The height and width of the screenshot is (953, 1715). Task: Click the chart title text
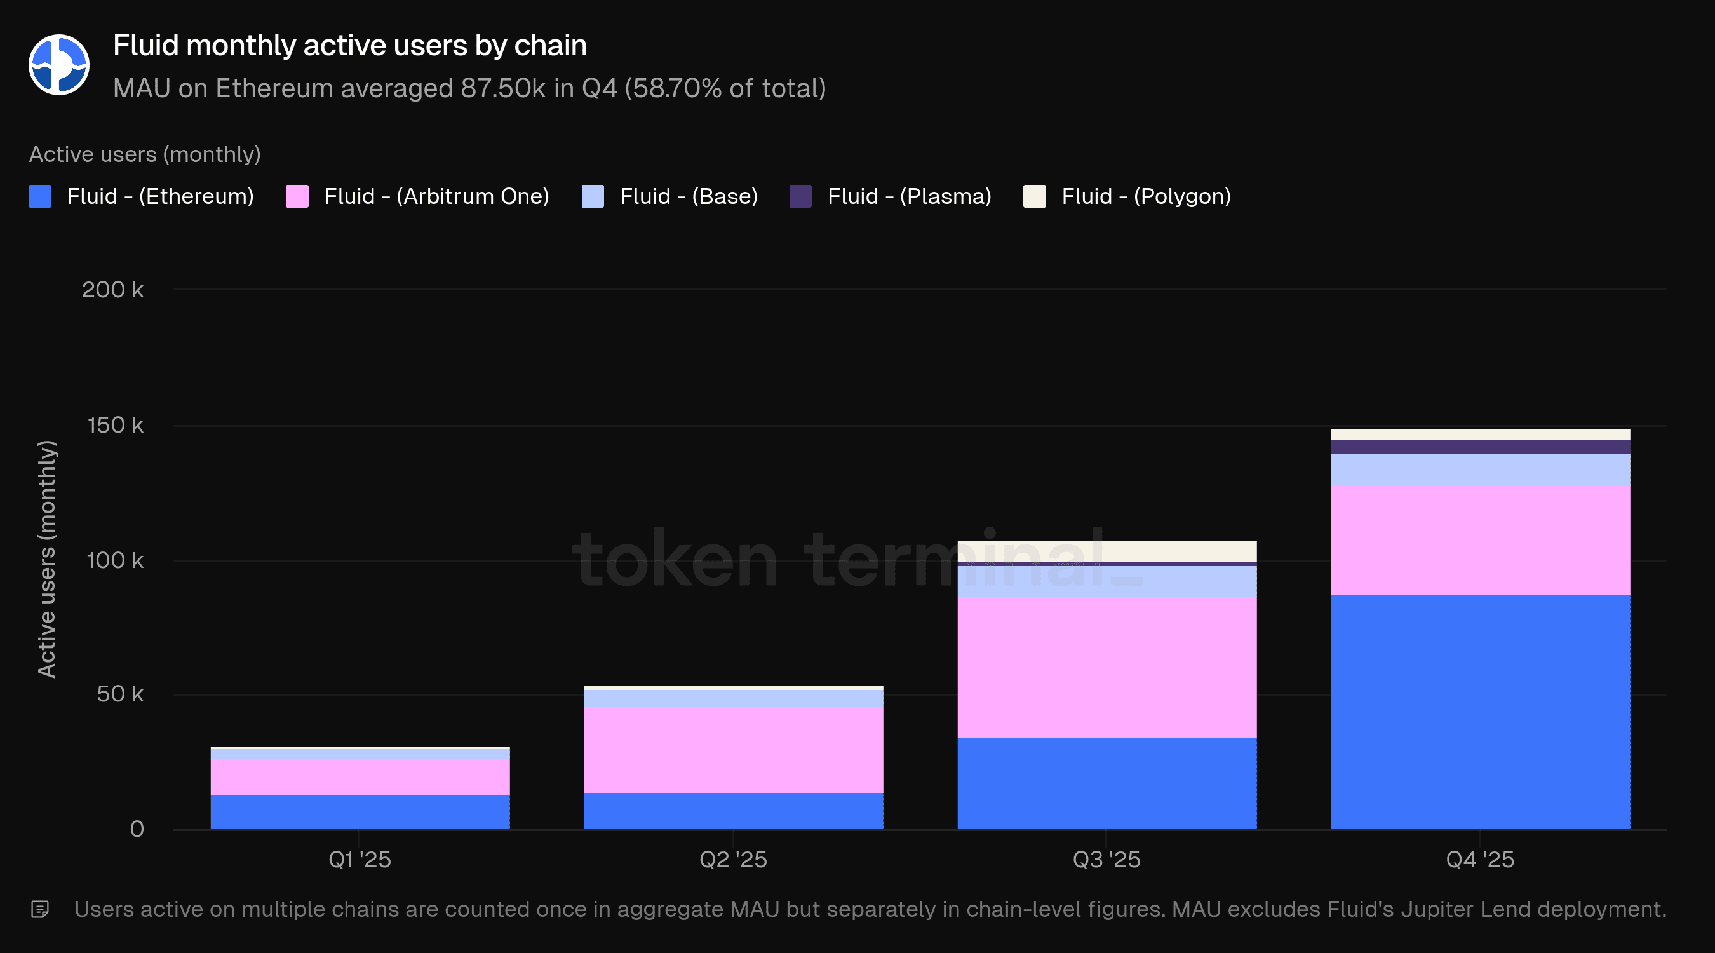[x=349, y=45]
